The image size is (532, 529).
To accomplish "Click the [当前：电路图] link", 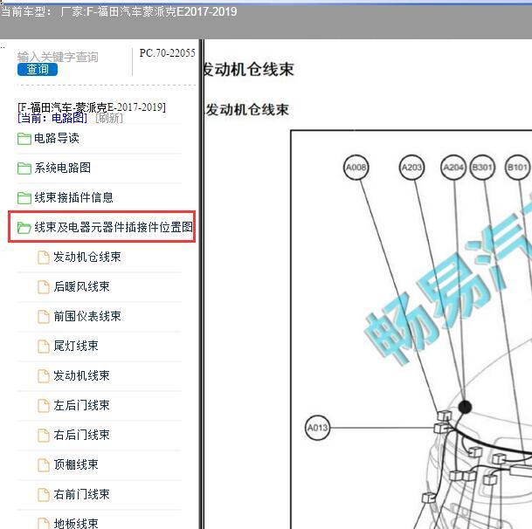I will point(52,119).
